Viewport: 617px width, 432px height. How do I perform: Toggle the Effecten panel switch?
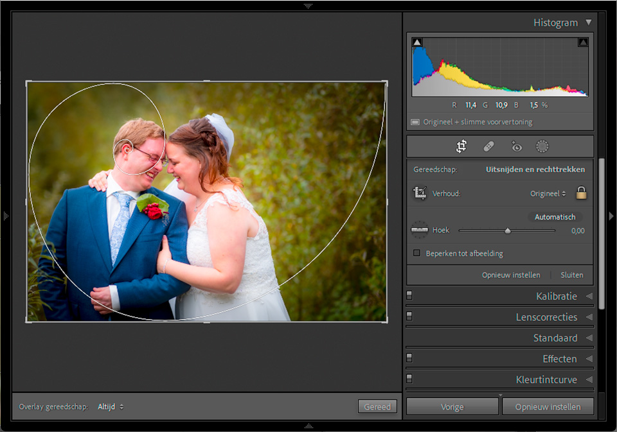click(x=409, y=358)
